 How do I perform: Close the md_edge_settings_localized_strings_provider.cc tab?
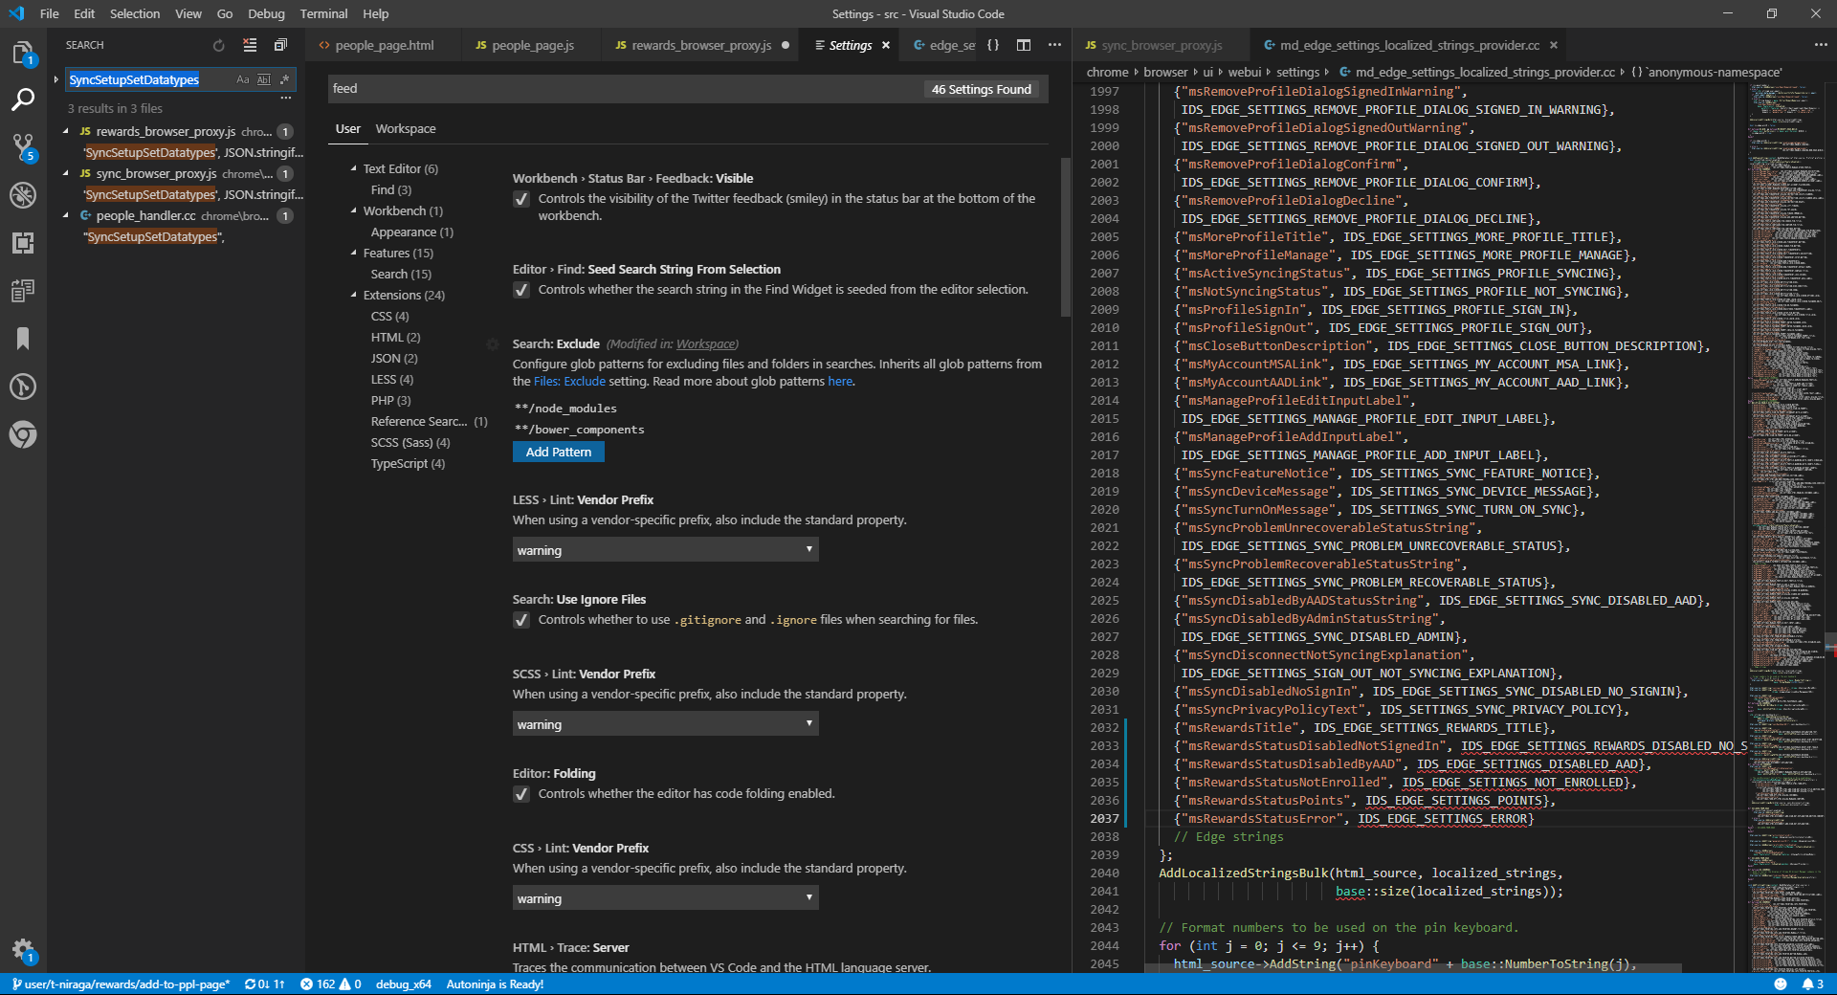click(x=1554, y=45)
